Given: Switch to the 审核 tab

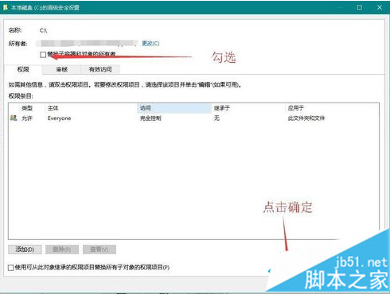Looking at the screenshot, I should (x=62, y=69).
